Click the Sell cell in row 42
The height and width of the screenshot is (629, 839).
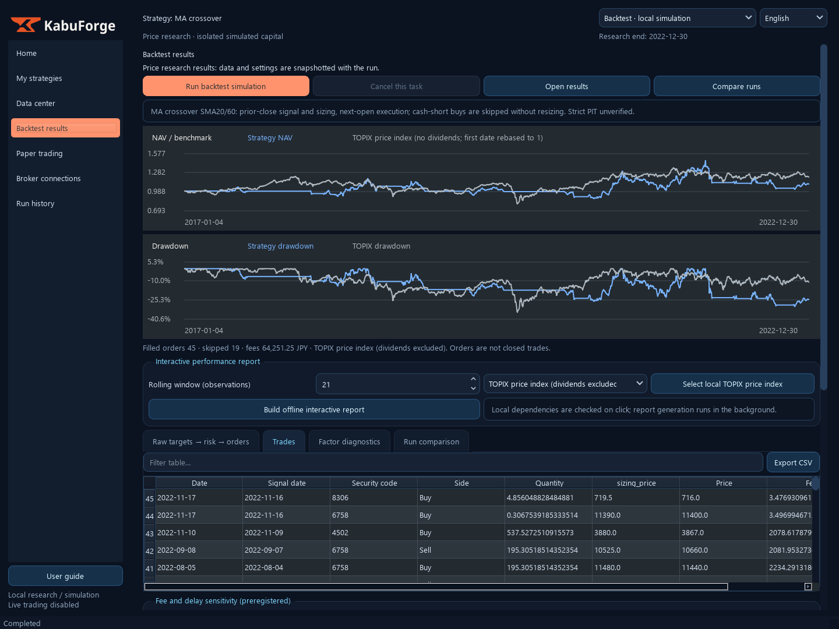[x=461, y=550]
